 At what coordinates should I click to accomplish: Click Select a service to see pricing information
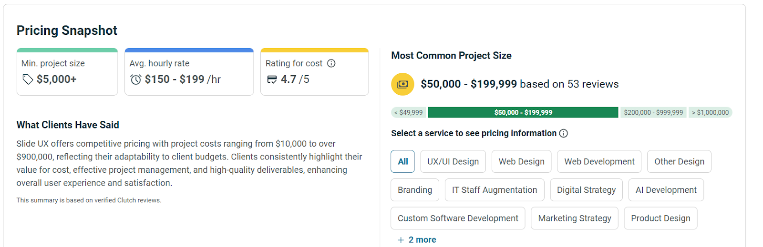click(474, 133)
